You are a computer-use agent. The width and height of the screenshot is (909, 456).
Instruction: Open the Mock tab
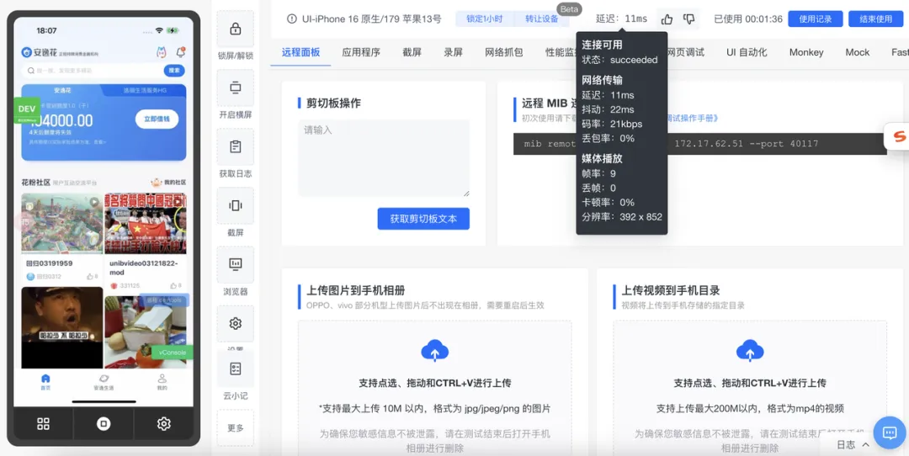(858, 52)
